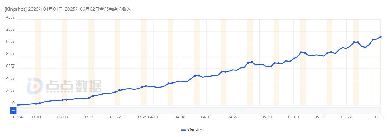Click the 05-08 date axis label
This screenshot has height=137, width=388.
click(293, 117)
